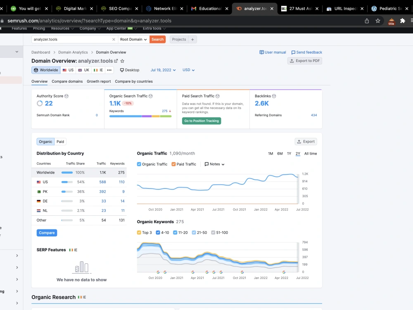This screenshot has height=310, width=413.
Task: Click the blue Compare button
Action: (47, 233)
